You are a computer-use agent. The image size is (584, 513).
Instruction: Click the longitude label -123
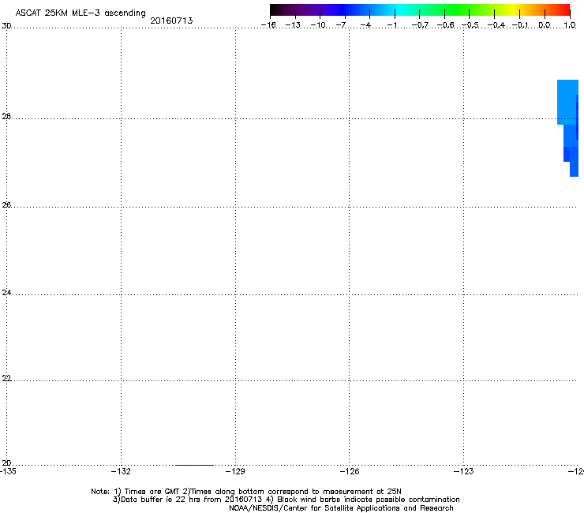tap(464, 471)
